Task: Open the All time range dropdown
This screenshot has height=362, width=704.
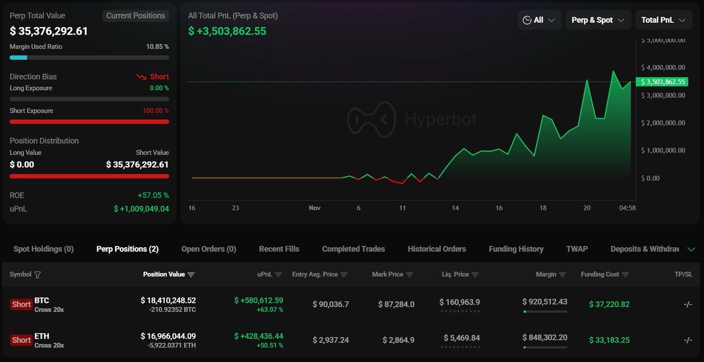Action: coord(539,20)
